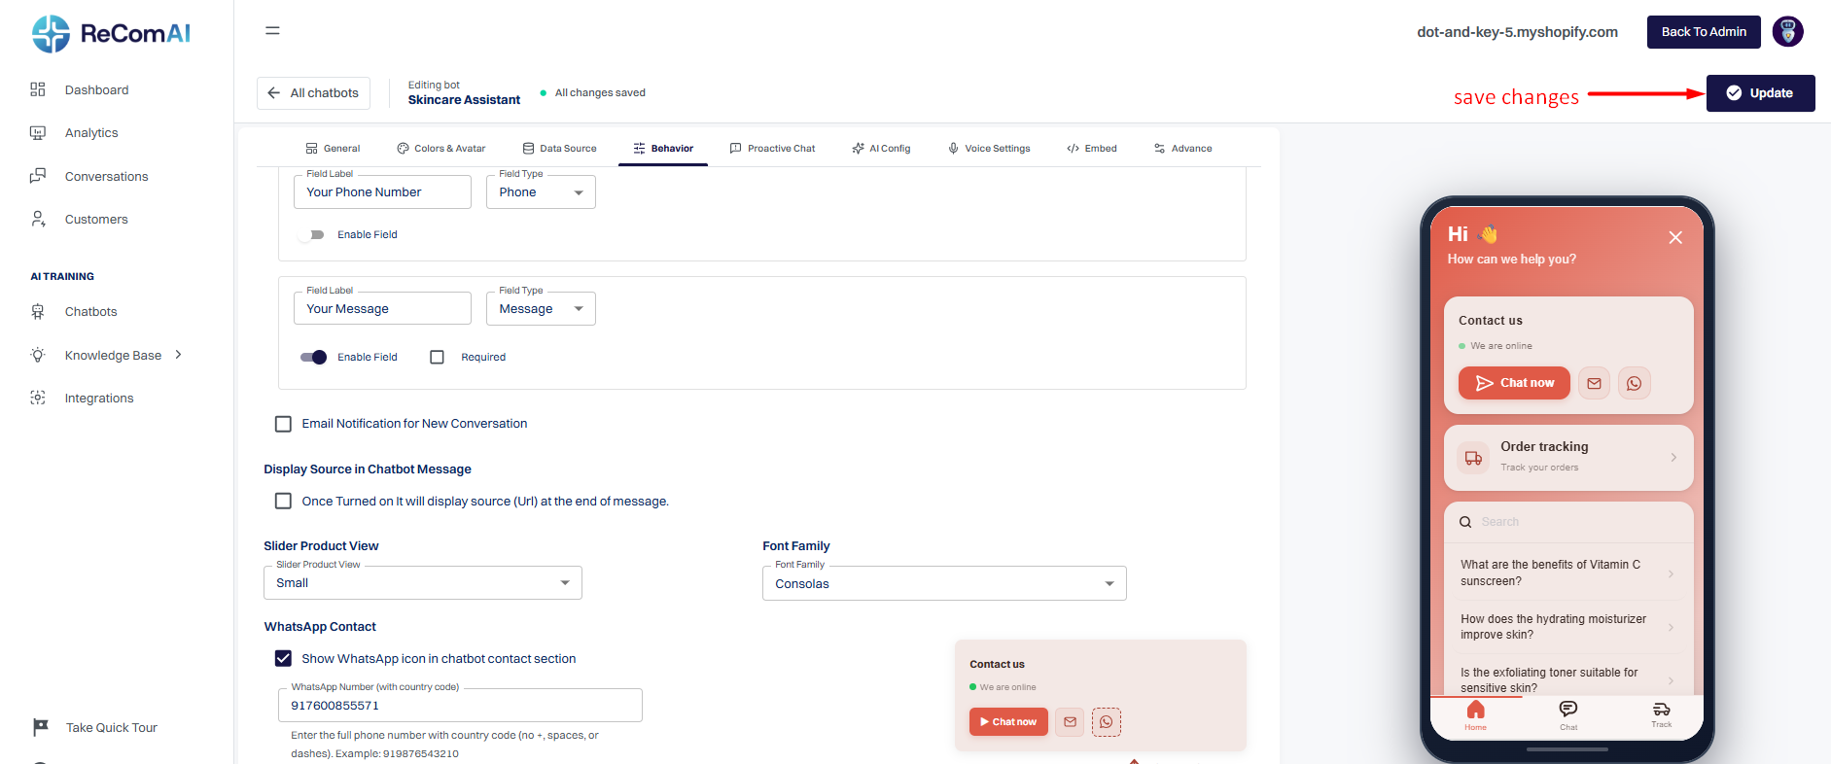
Task: Click the WhatsApp Number input field
Action: (x=461, y=706)
